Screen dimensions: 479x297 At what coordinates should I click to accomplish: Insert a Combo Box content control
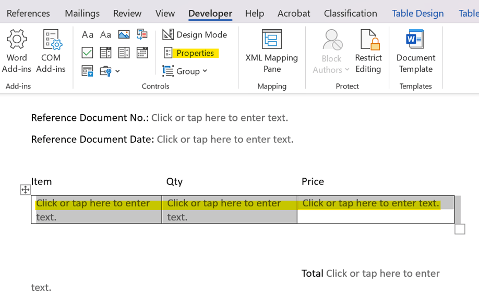pos(105,53)
